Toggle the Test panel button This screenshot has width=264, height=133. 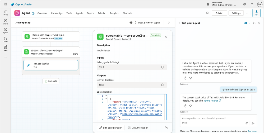tap(256, 13)
